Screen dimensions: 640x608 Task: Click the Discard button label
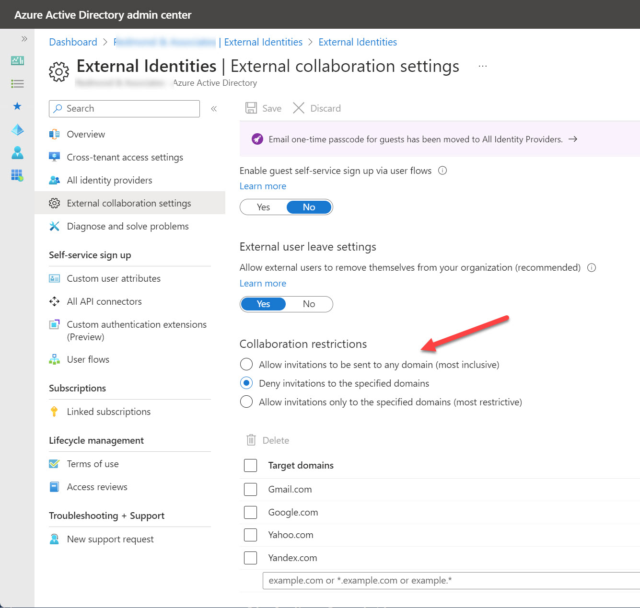coord(326,108)
